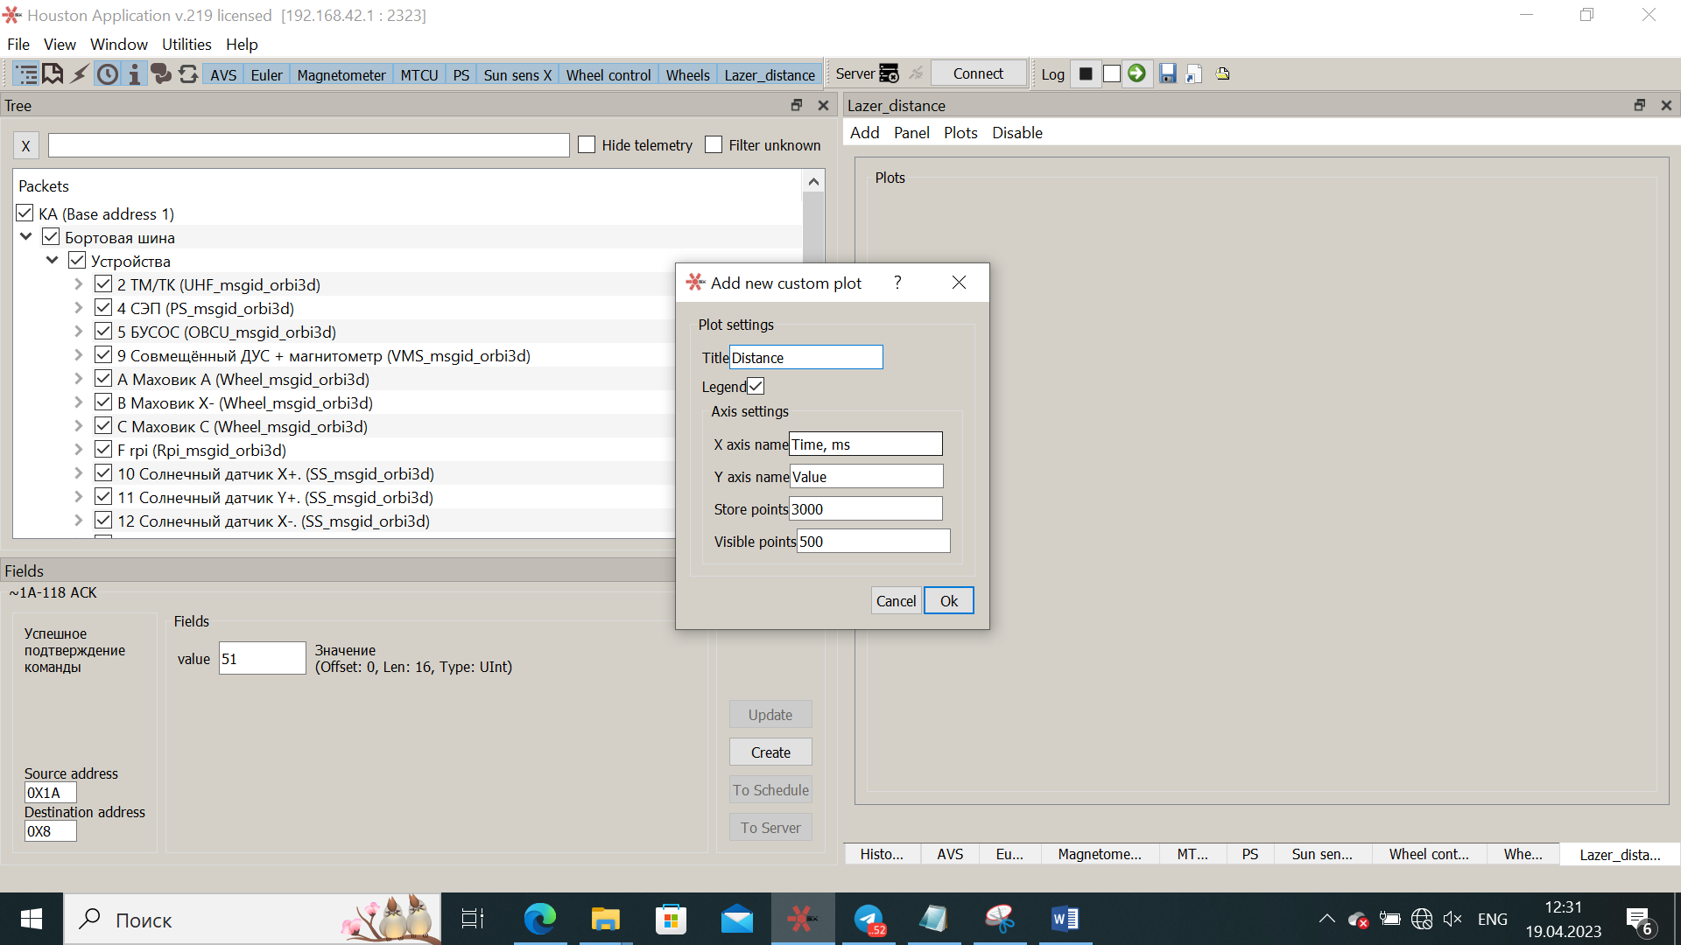Click the chat bubbles toolbar icon

pos(161,74)
